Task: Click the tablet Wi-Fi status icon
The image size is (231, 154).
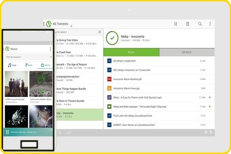Action: tap(206, 132)
